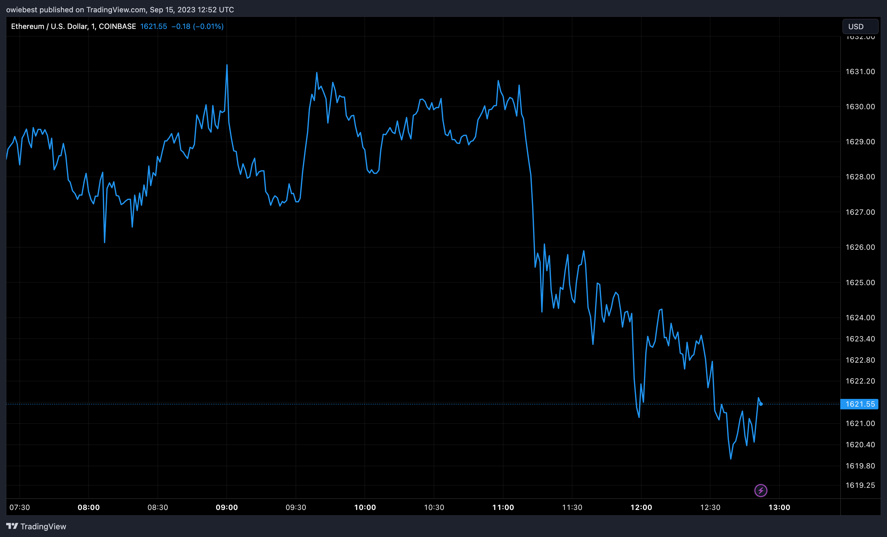This screenshot has width=887, height=537.
Task: Open the USD currency selector
Action: (860, 27)
